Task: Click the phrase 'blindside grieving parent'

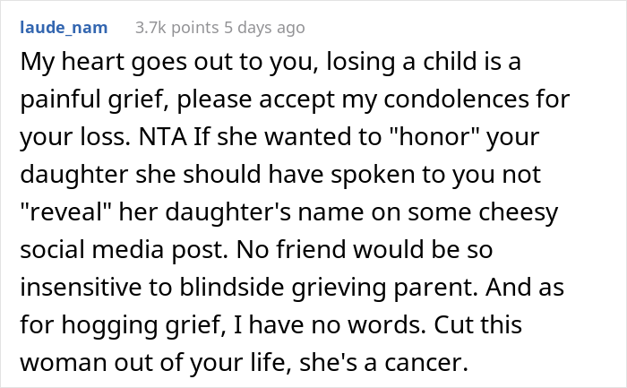Action: [329, 288]
